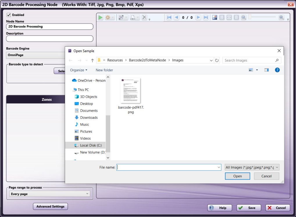This screenshot has width=296, height=217.
Task: Expand the File name history dropdown
Action: (219, 167)
